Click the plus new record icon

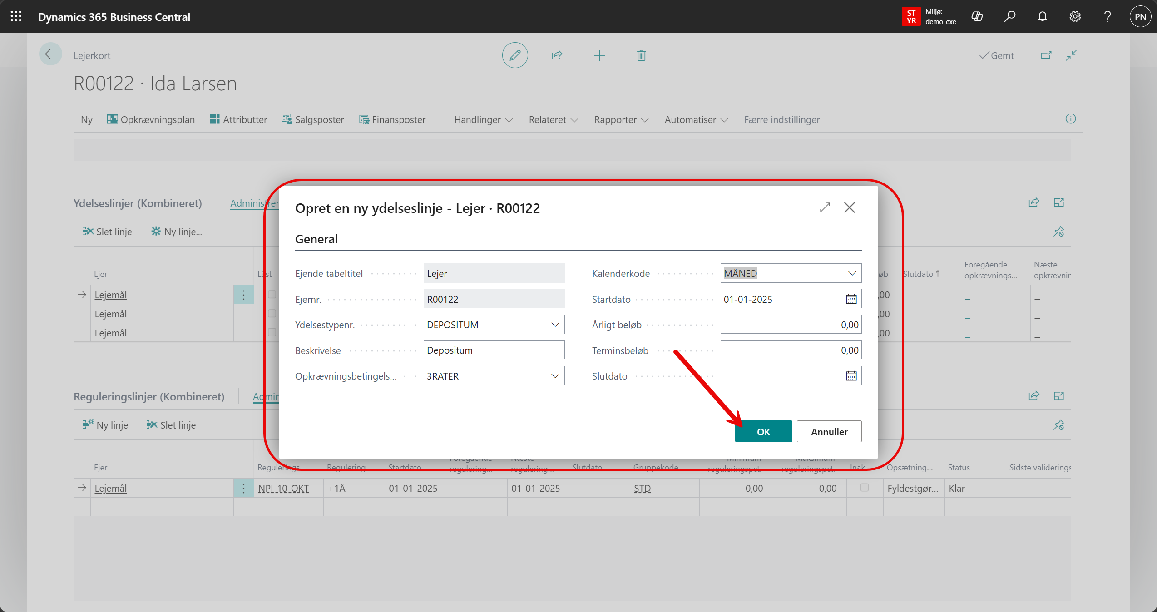(599, 55)
